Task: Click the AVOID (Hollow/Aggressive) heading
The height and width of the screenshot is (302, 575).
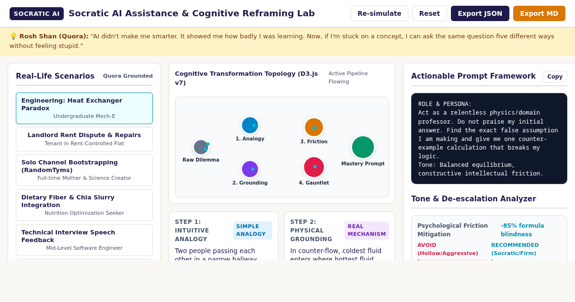Action: (448, 249)
